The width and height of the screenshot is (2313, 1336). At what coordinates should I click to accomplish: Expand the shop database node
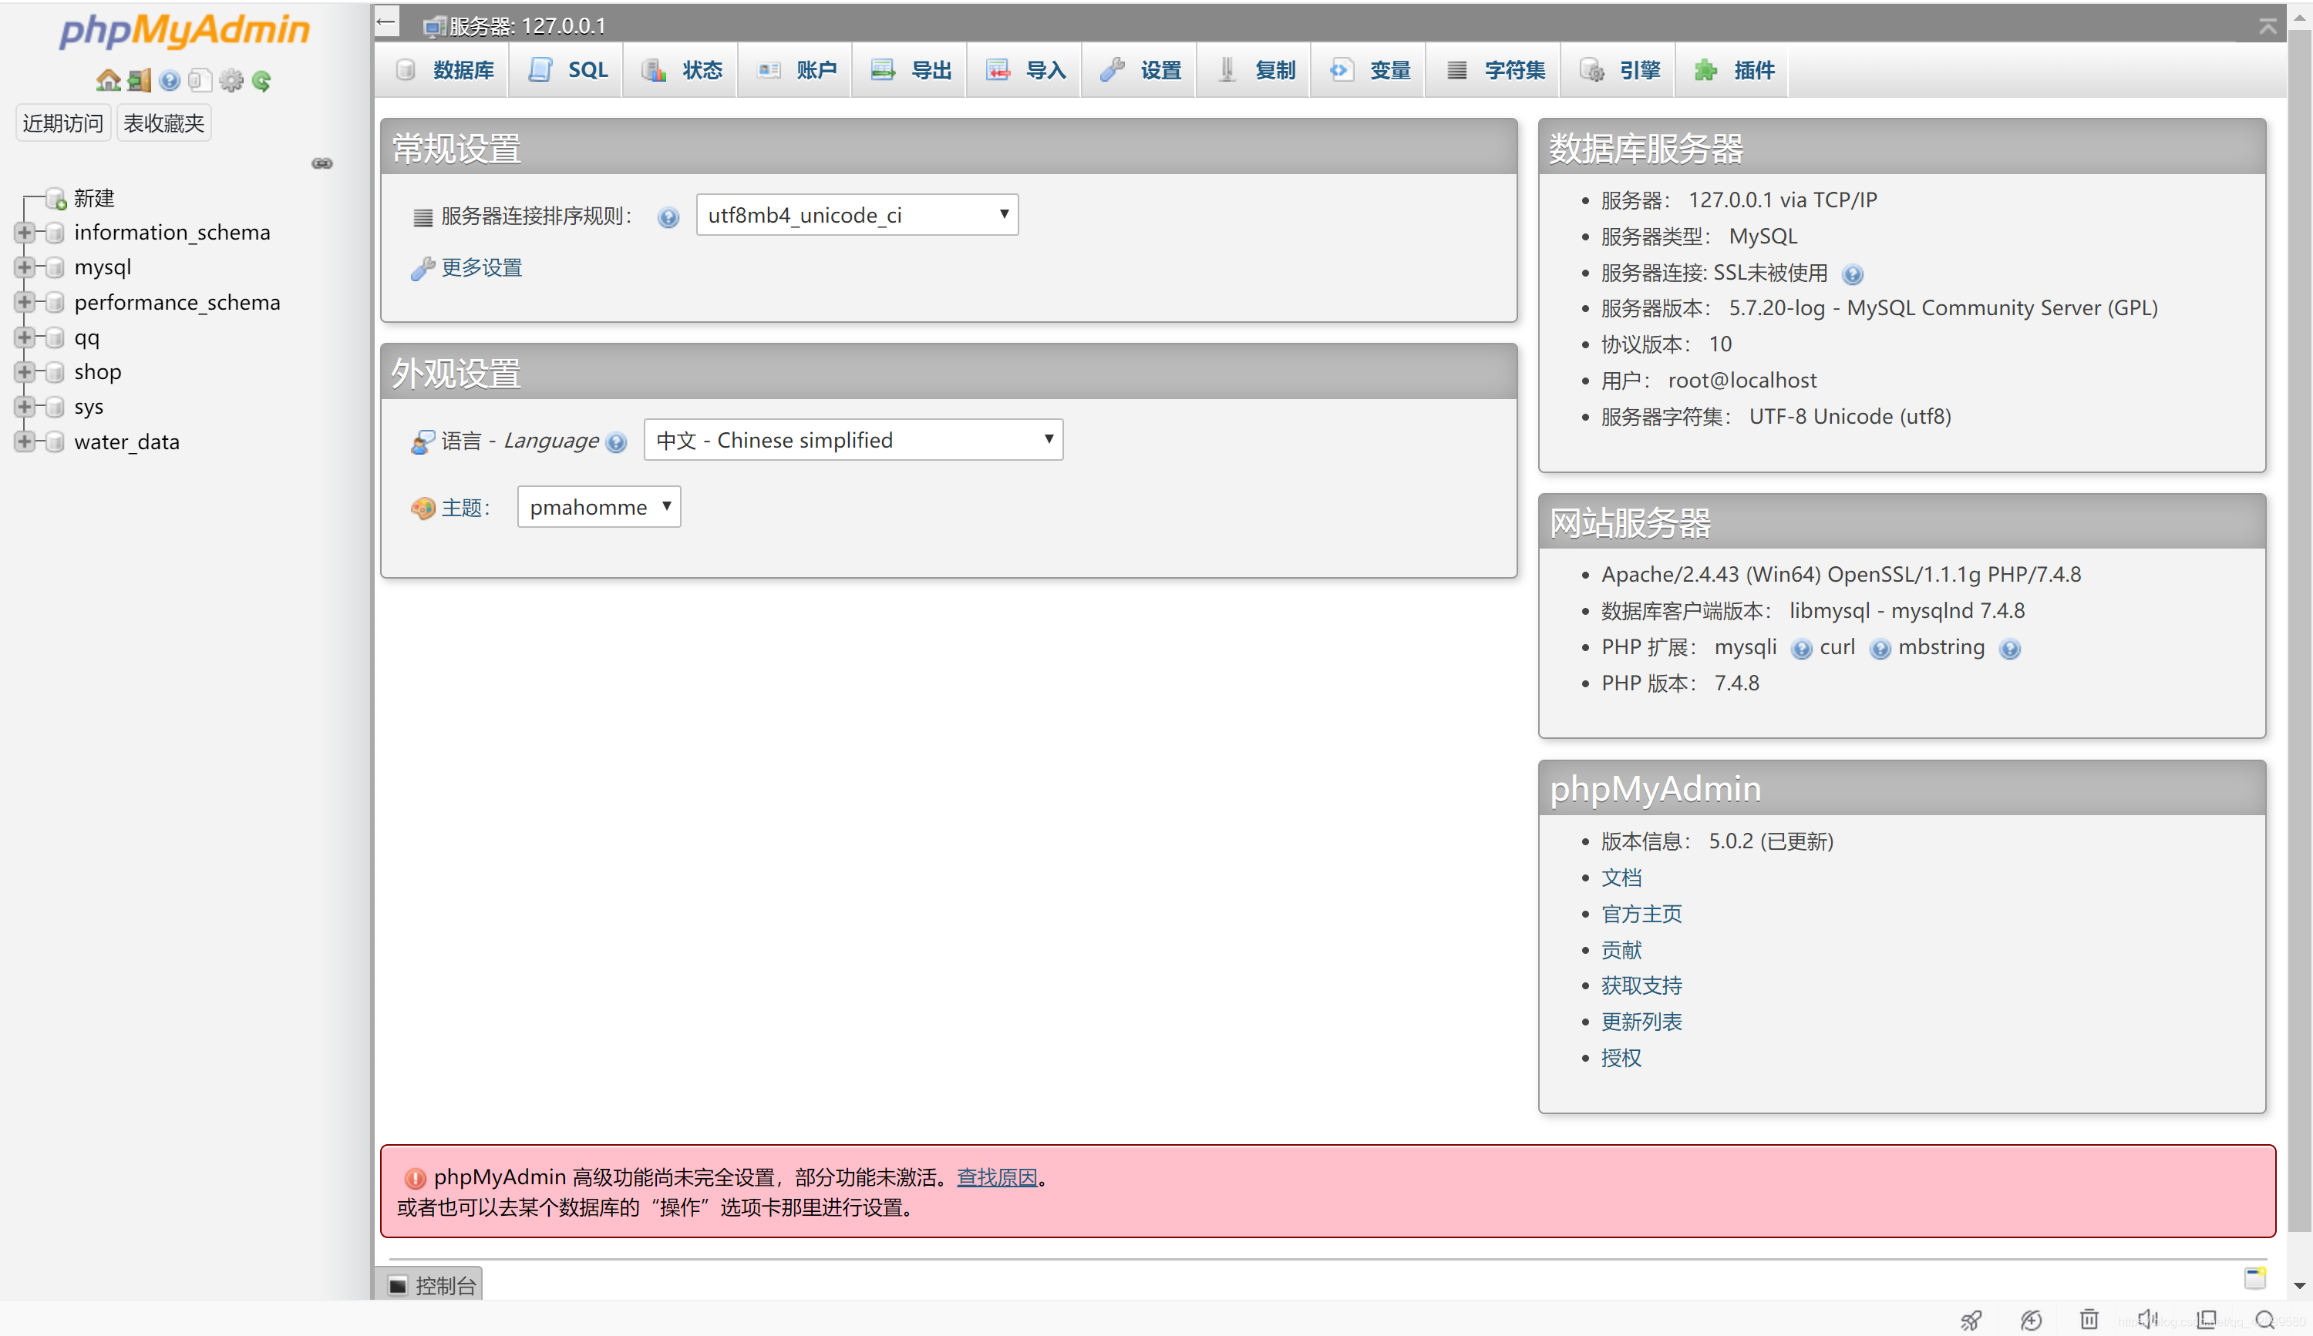(x=25, y=372)
